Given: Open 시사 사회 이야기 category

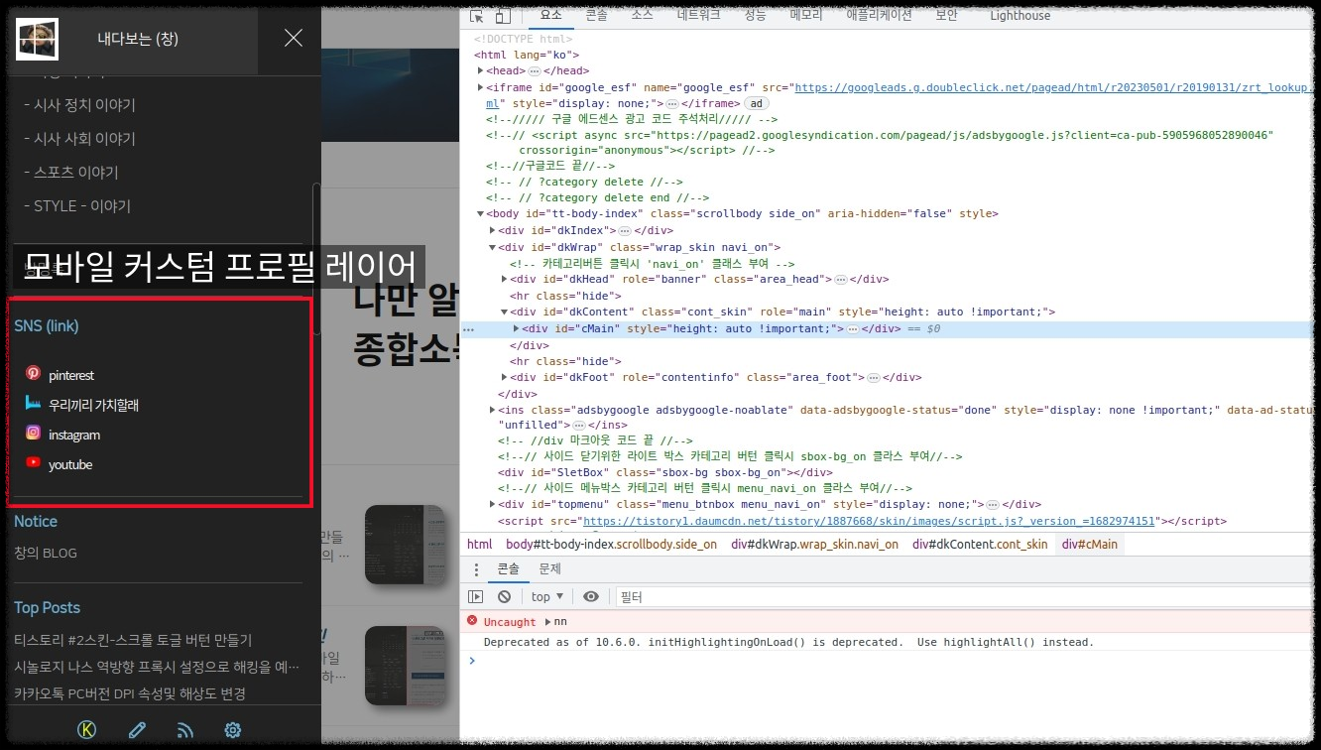Looking at the screenshot, I should 79,139.
